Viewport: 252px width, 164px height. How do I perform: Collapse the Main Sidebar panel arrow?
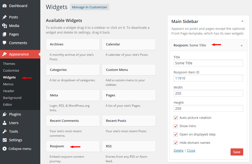click(242, 21)
